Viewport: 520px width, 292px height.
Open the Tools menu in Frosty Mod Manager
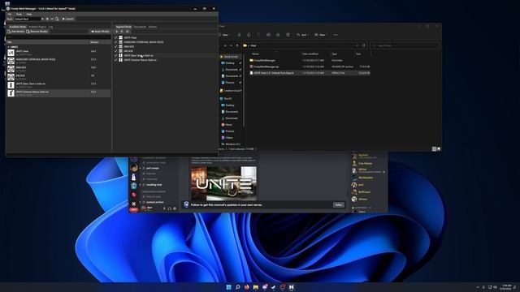click(19, 15)
